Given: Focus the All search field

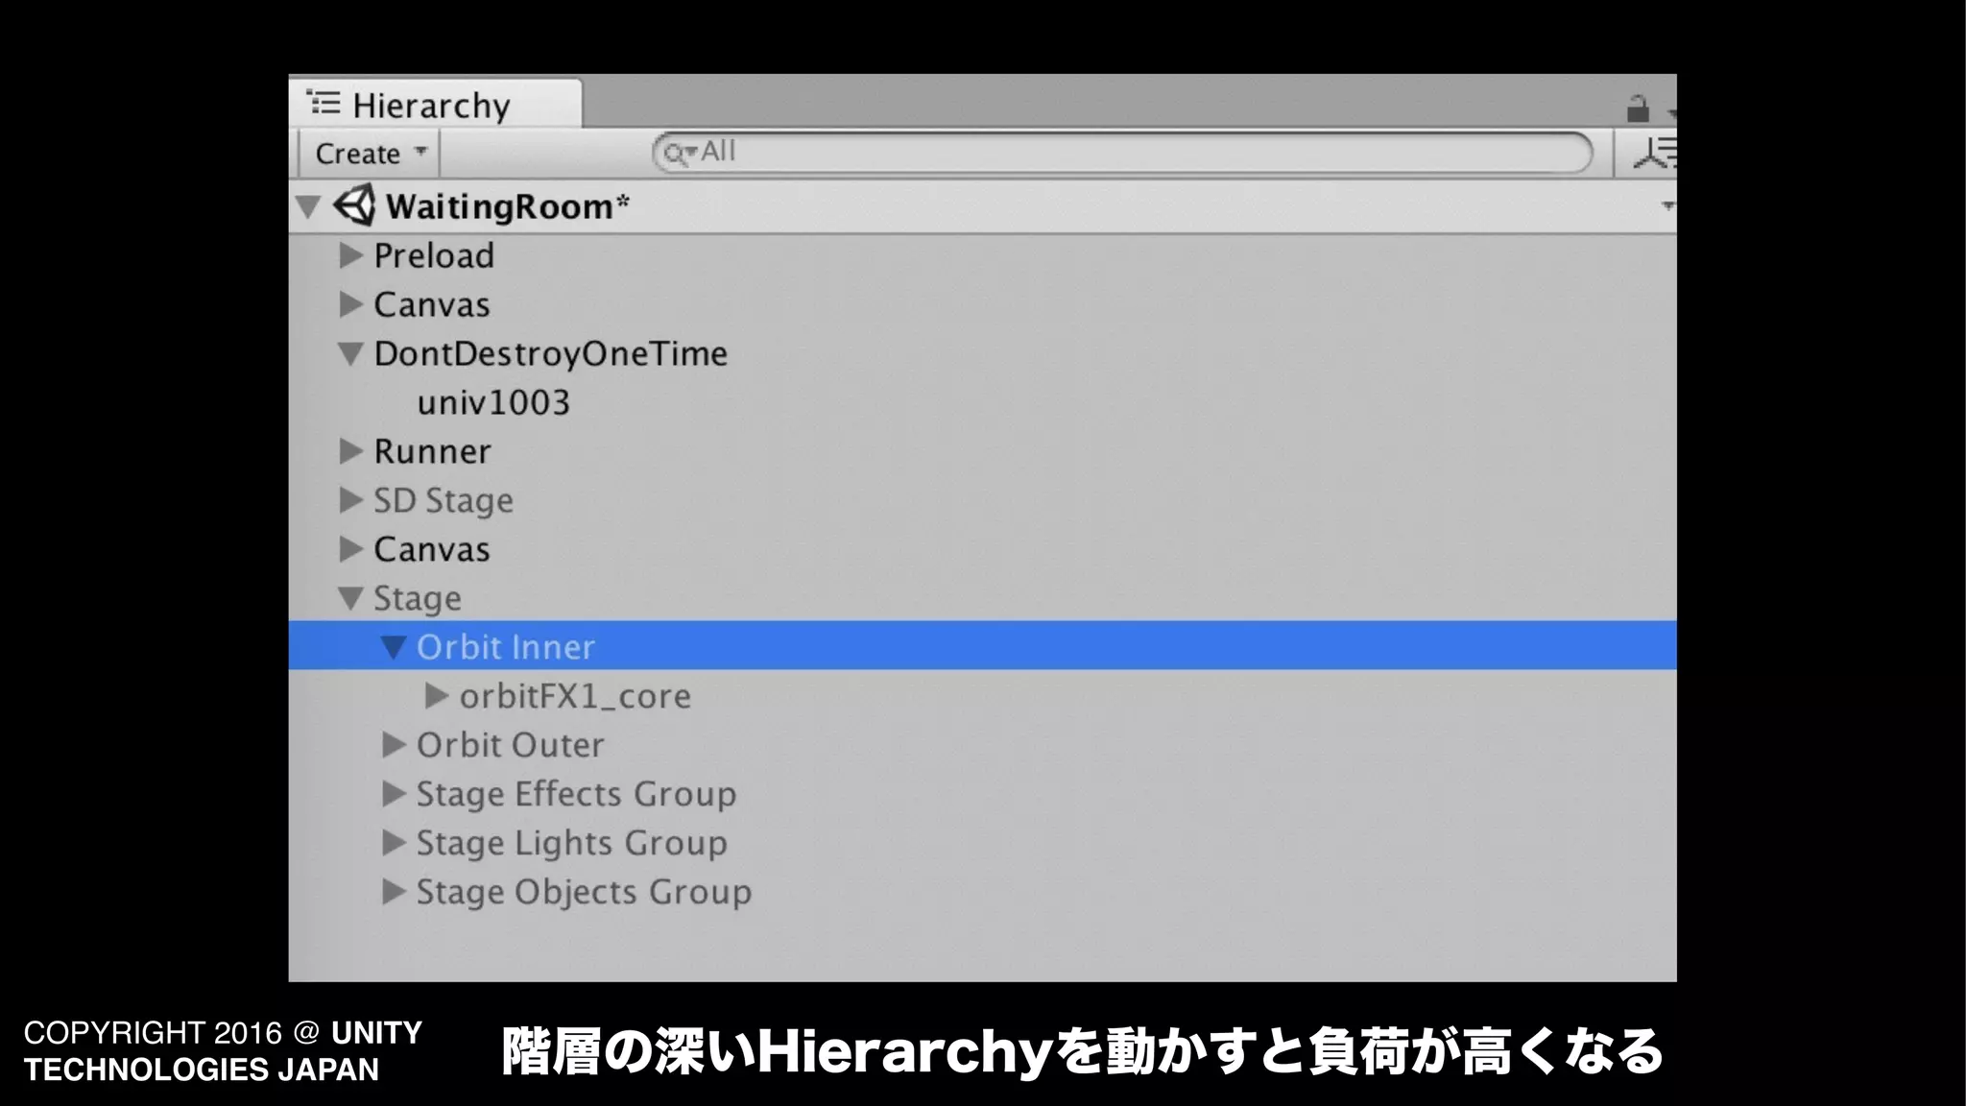Looking at the screenshot, I should pyautogui.click(x=1121, y=153).
